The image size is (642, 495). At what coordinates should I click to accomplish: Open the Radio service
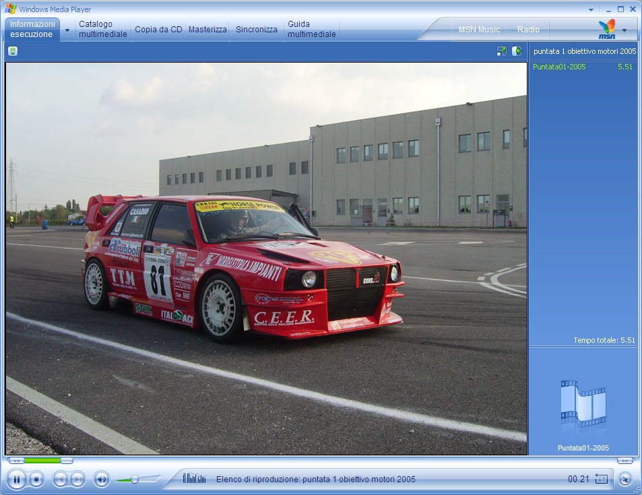click(528, 30)
